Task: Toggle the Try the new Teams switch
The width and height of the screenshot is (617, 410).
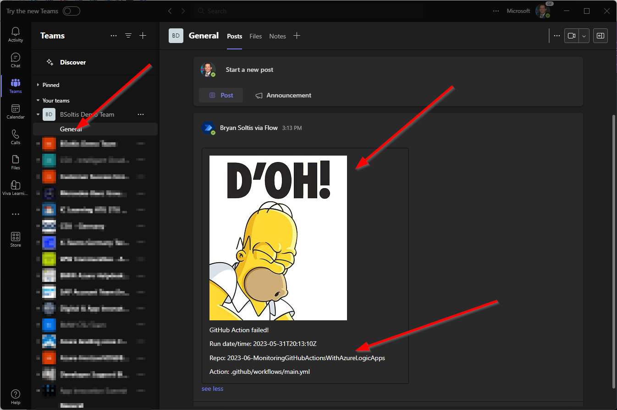Action: [72, 11]
